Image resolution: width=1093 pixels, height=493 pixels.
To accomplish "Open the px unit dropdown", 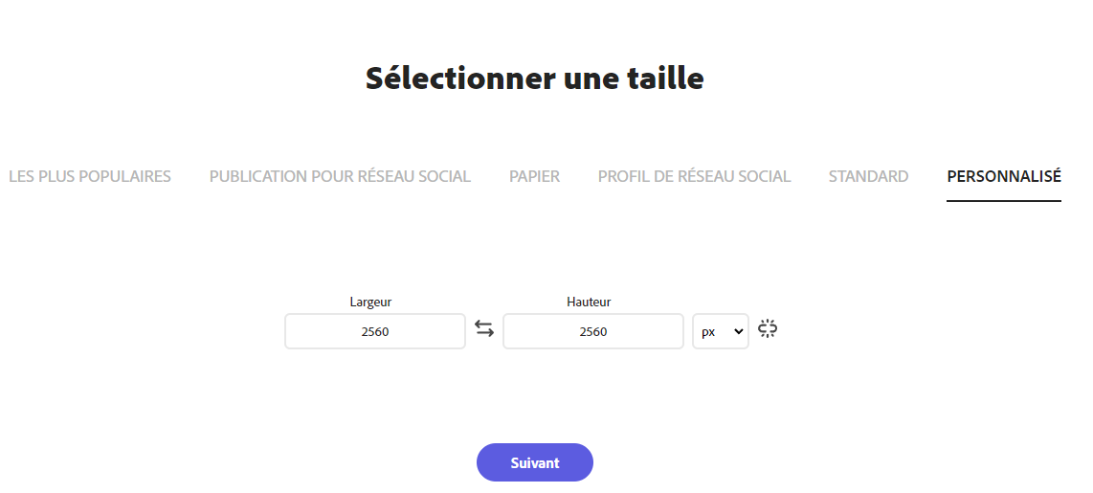I will pyautogui.click(x=721, y=331).
